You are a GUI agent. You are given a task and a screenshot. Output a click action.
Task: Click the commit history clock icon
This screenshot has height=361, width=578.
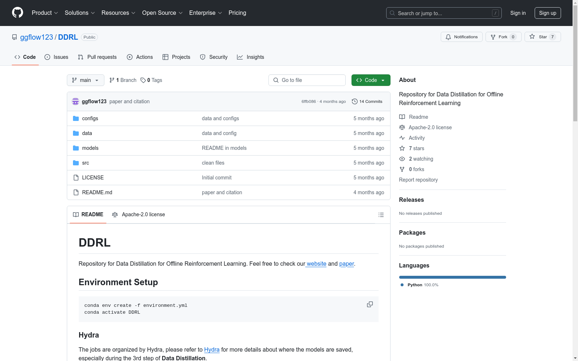355,101
